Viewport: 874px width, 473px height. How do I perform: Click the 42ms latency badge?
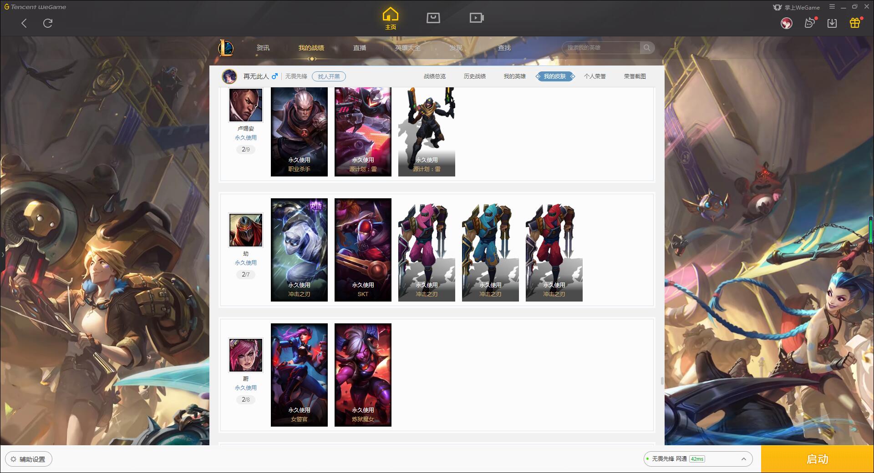[x=697, y=459]
